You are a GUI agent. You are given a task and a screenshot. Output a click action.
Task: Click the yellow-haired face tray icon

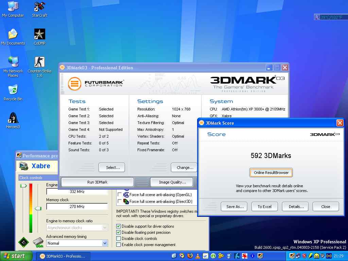click(x=316, y=256)
